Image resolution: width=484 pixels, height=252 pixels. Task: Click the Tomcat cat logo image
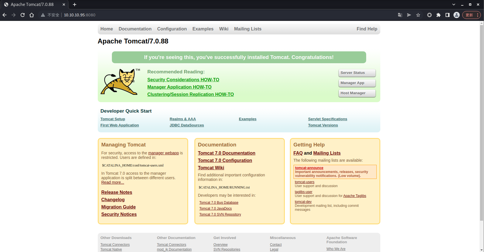click(120, 82)
